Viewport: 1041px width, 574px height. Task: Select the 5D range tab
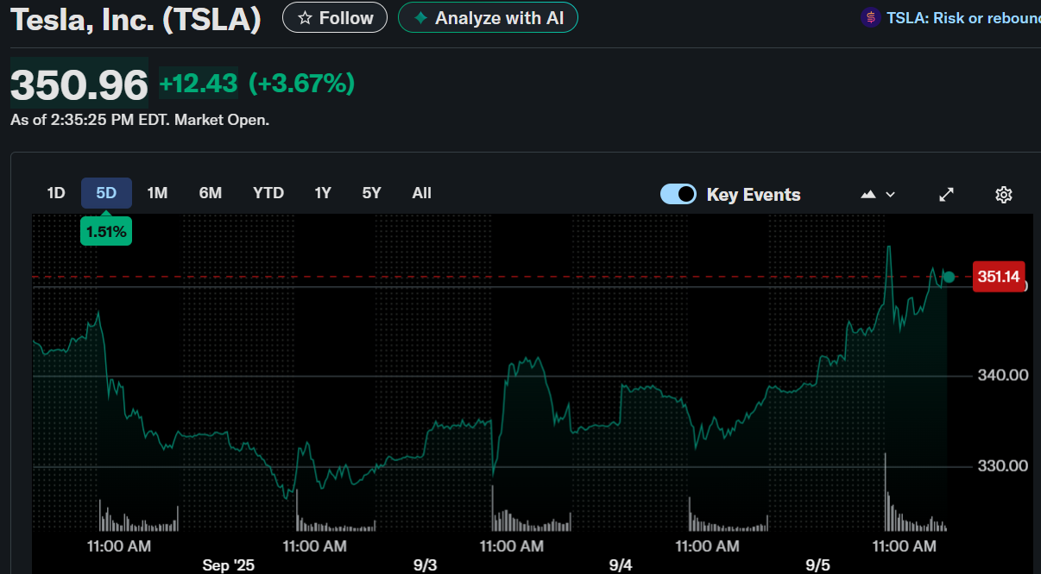106,193
